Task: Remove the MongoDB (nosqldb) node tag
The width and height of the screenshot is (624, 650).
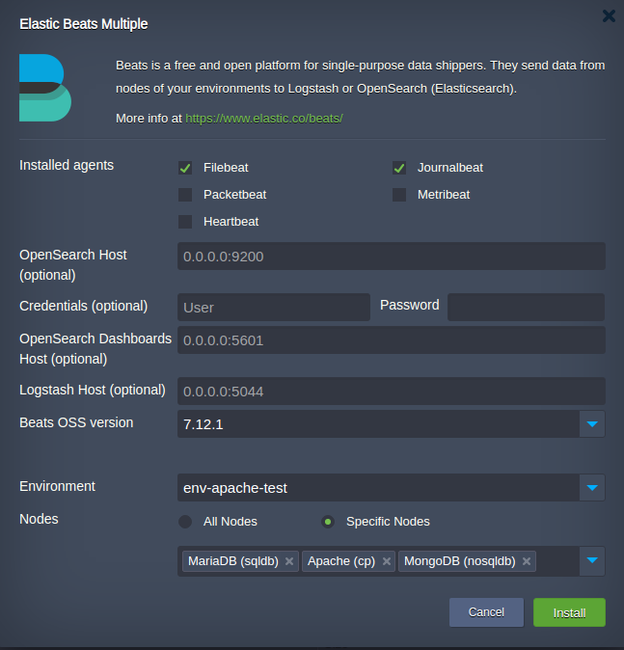Action: point(527,561)
